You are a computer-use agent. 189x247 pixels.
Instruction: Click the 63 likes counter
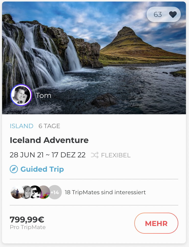(x=158, y=15)
